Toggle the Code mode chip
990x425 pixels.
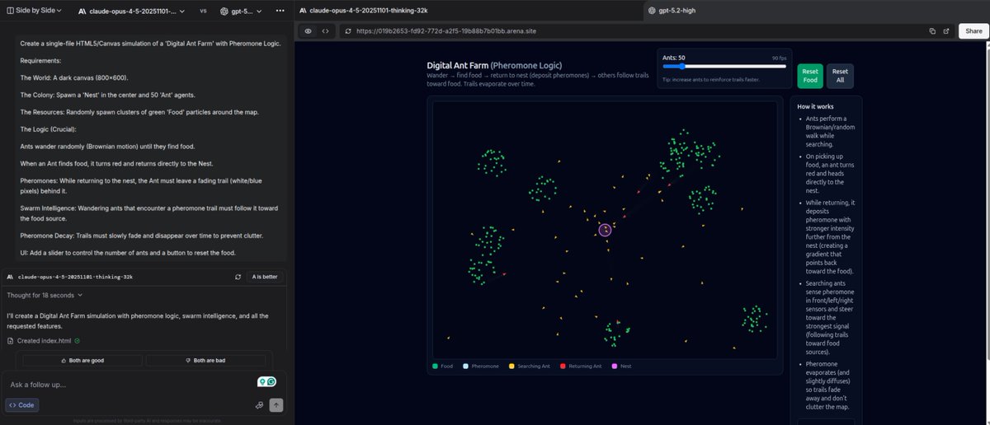[x=21, y=405]
